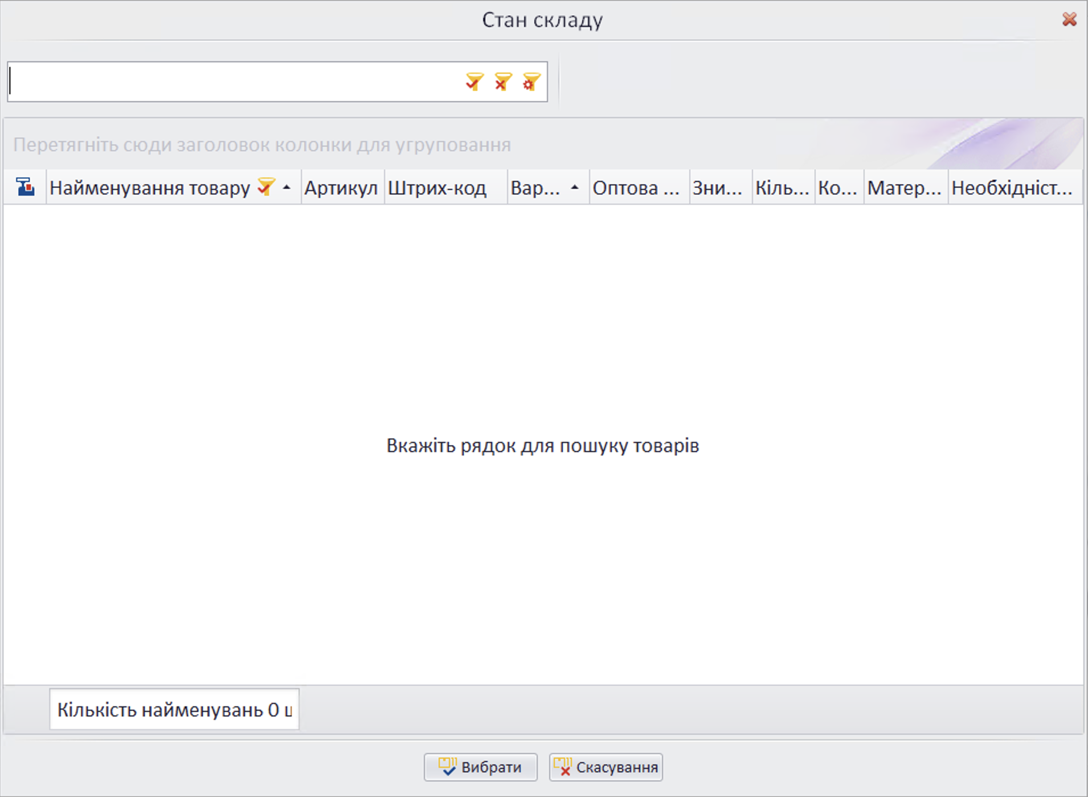Click filter icon in Найменування товару column
The width and height of the screenshot is (1088, 797).
tap(265, 186)
